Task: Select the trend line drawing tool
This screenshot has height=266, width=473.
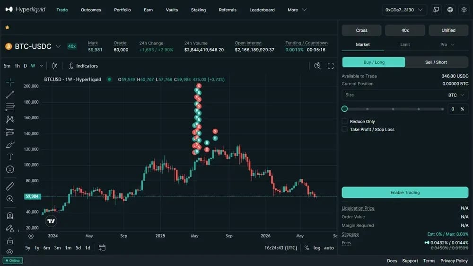Action: pyautogui.click(x=10, y=95)
